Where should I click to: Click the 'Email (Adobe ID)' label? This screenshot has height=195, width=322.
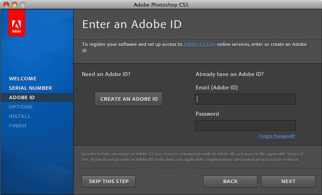[x=216, y=87]
